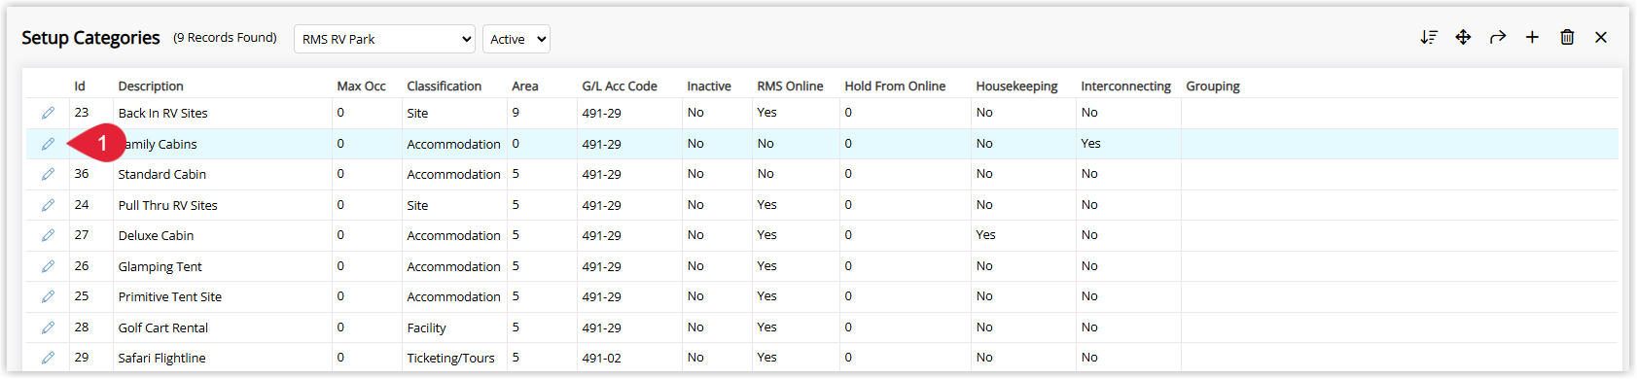Sort by Description column header
This screenshot has width=1637, height=379.
point(151,86)
